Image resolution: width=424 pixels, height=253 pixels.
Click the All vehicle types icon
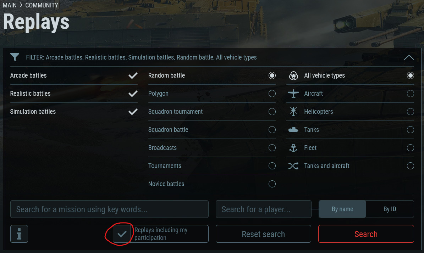point(293,75)
